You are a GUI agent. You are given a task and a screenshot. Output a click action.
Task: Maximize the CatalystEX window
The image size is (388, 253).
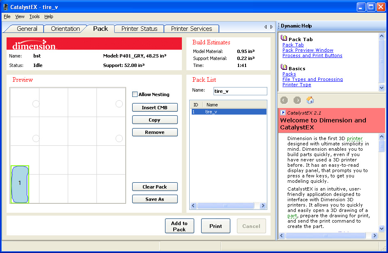click(371, 7)
